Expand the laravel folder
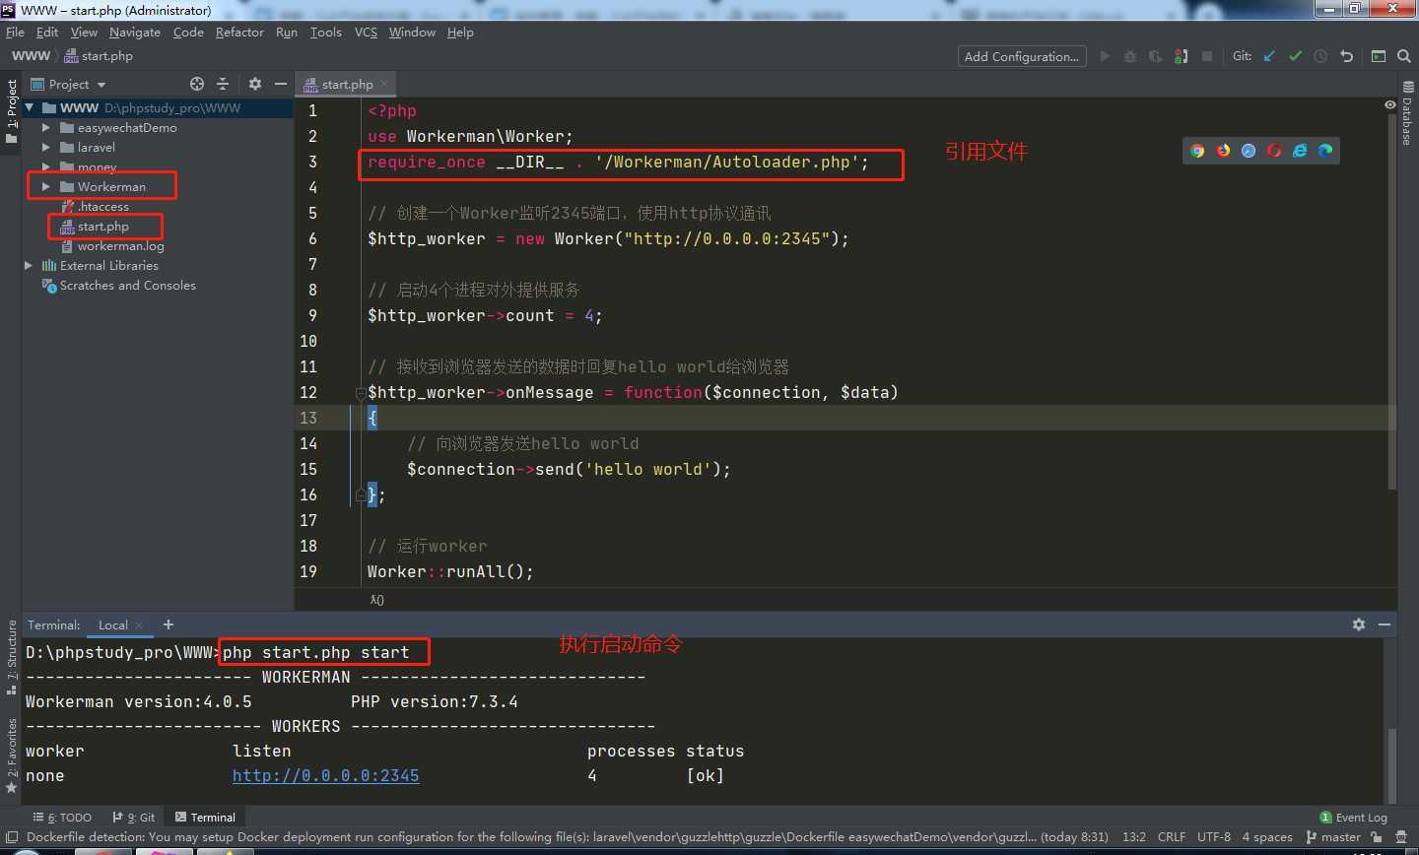 [x=45, y=147]
